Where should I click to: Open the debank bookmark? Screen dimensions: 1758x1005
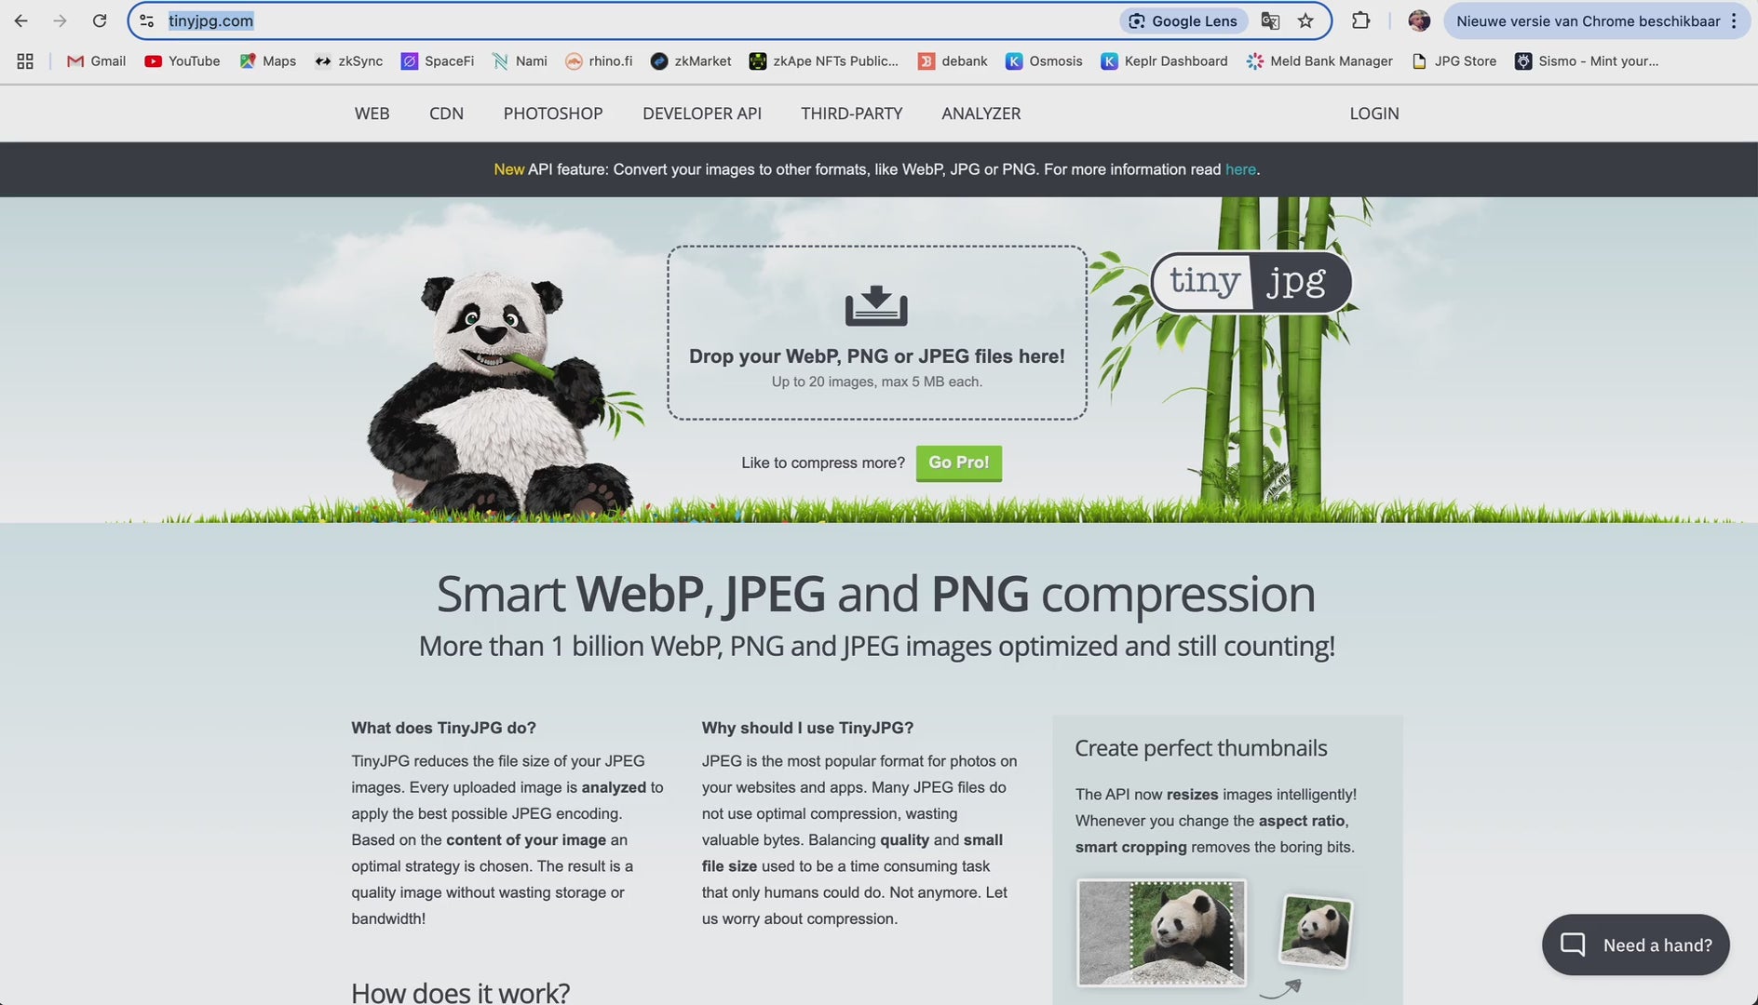953,61
